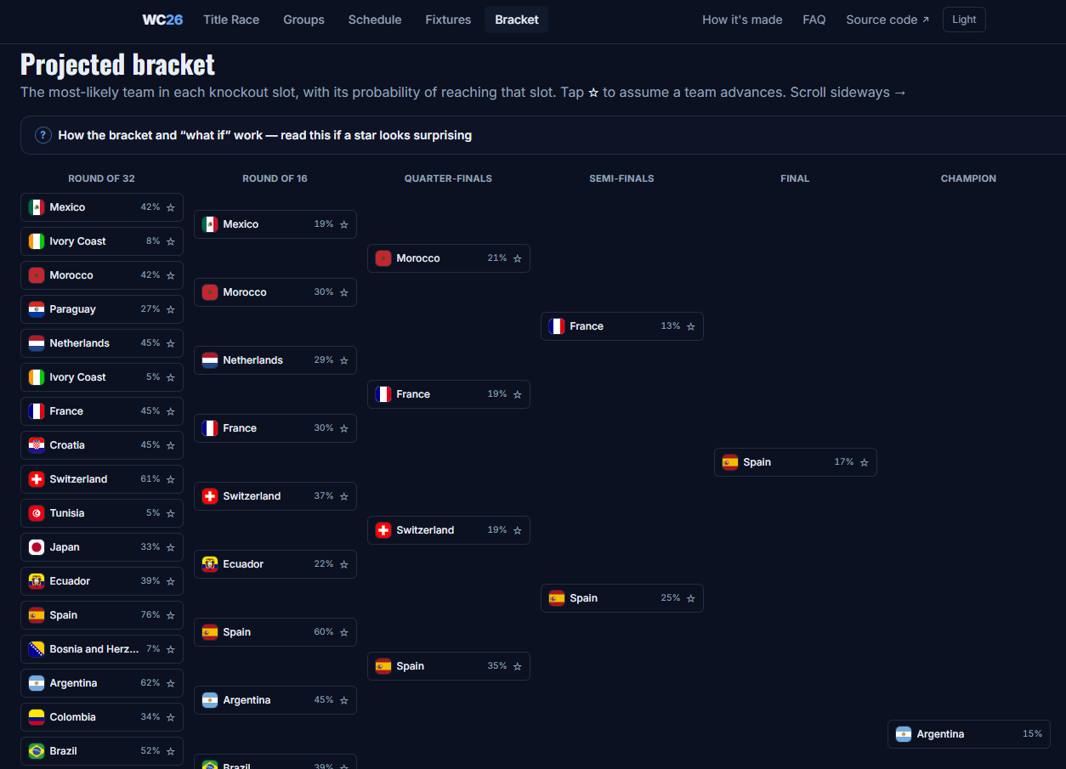The image size is (1066, 769).
Task: Star Japan 33% to advance
Action: click(x=171, y=547)
